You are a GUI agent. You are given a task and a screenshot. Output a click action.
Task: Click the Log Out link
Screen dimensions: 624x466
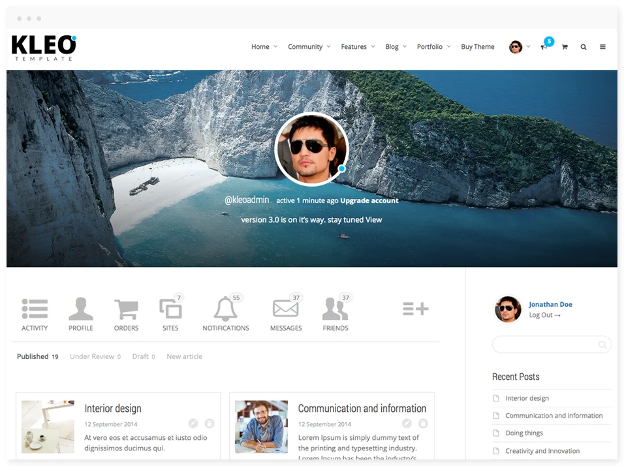click(544, 315)
